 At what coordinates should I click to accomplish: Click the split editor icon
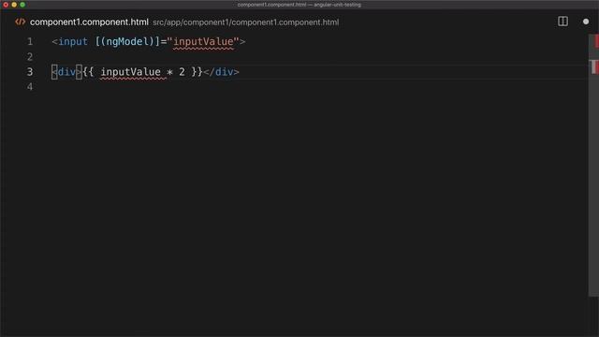562,22
